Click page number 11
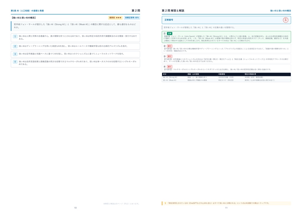Screen dimensions: 302x214 226,208
